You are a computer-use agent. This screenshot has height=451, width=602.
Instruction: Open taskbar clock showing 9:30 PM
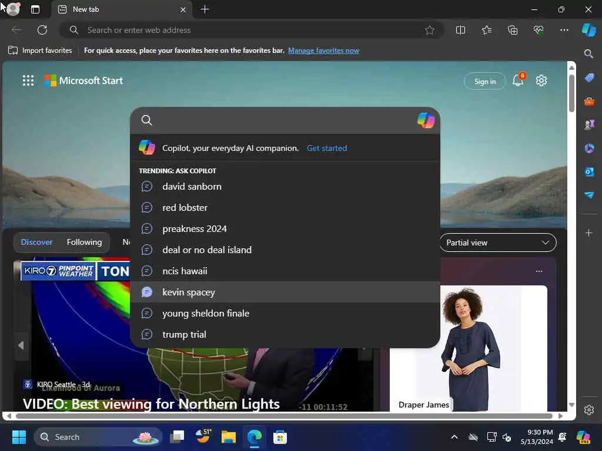pyautogui.click(x=537, y=437)
